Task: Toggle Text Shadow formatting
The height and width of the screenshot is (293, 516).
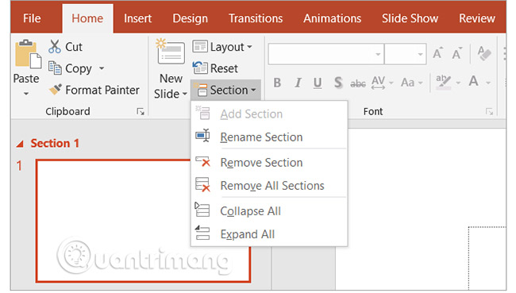Action: [x=338, y=83]
